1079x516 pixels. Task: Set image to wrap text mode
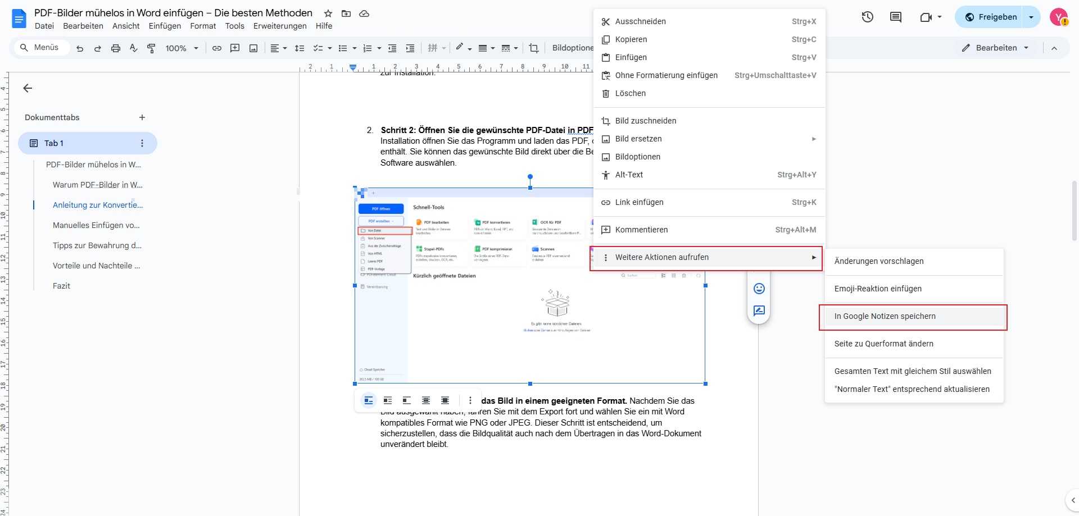click(388, 400)
